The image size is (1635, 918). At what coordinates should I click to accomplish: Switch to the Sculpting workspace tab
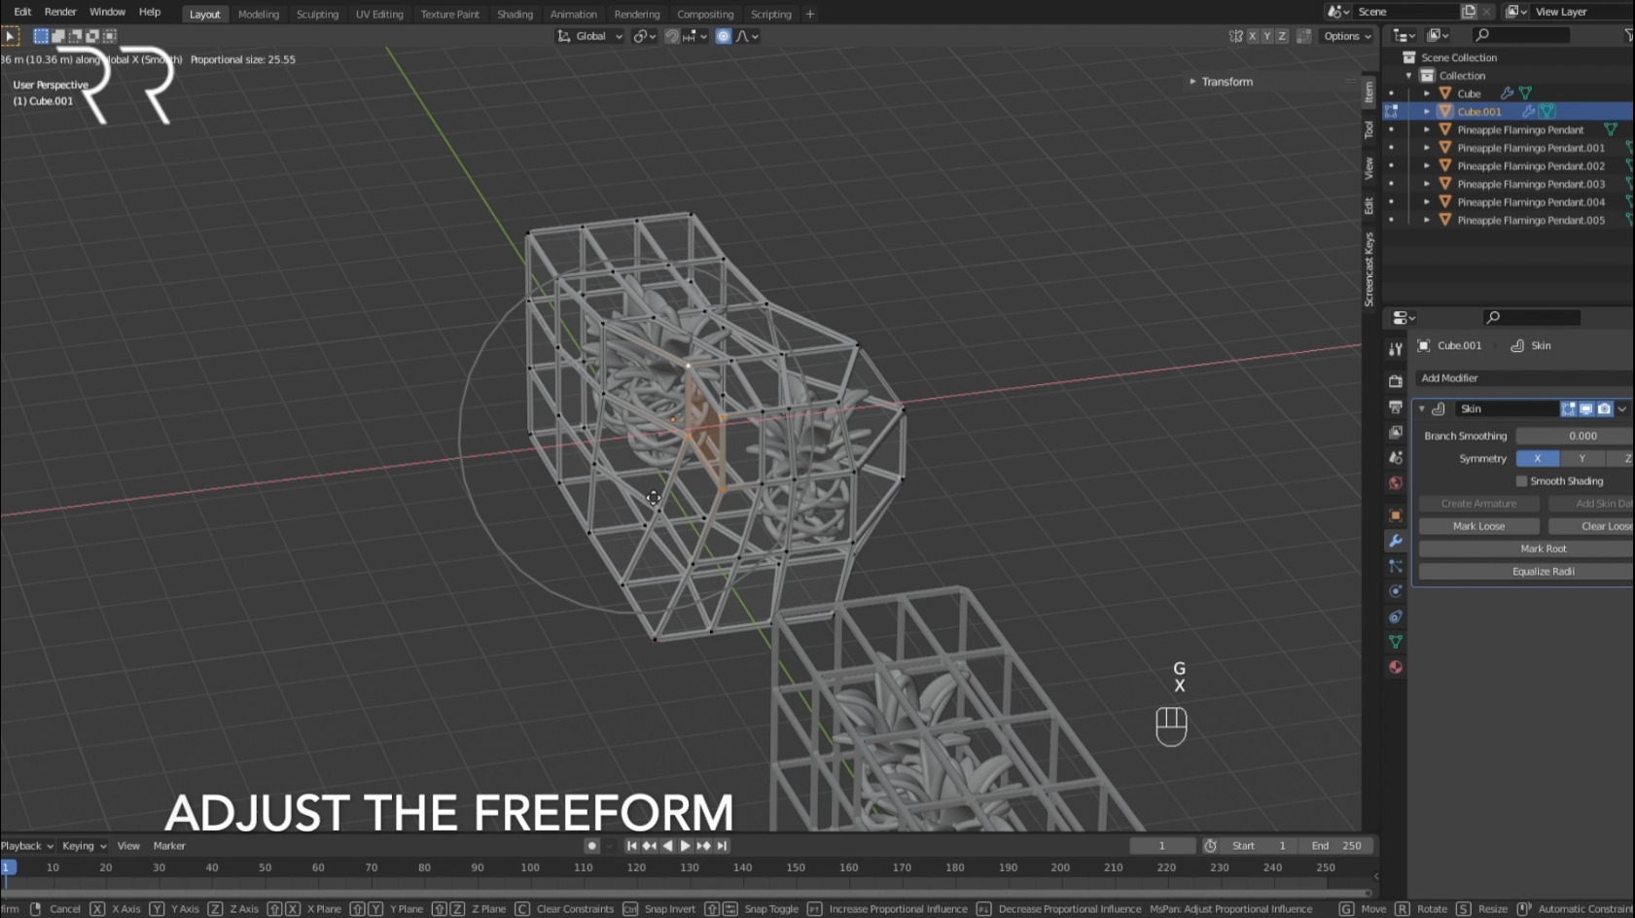click(x=317, y=14)
